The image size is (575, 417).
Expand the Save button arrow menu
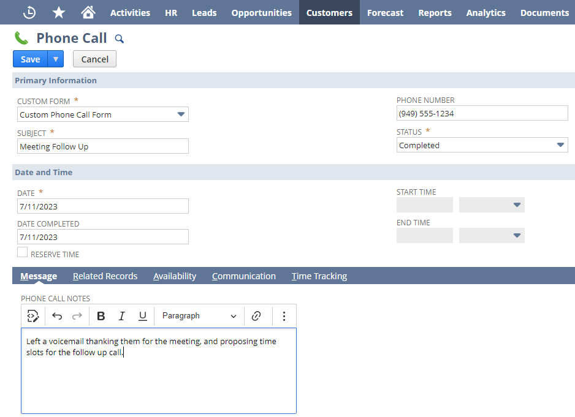(56, 59)
